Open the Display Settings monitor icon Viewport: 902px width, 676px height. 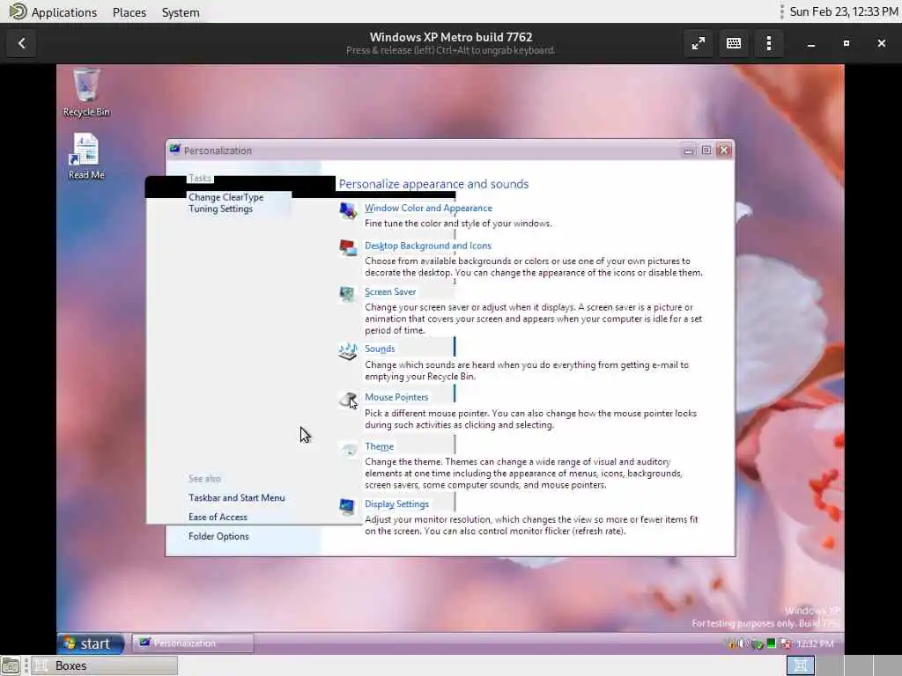click(347, 506)
